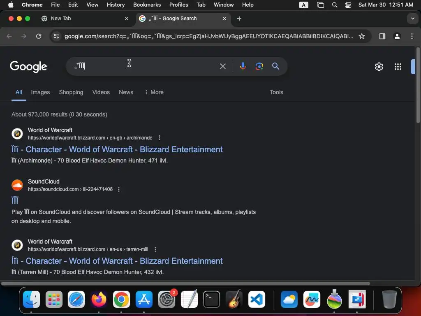Select the All results tab
The height and width of the screenshot is (316, 421).
19,92
